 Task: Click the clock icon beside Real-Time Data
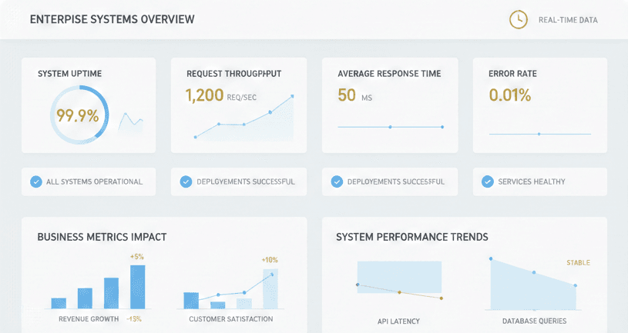point(519,20)
